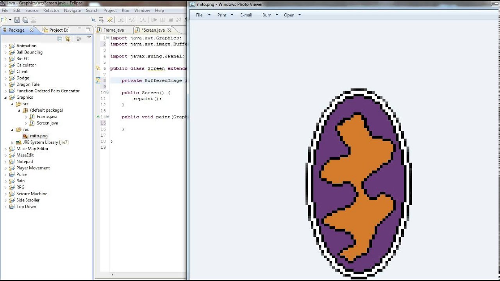Switch to the Project Explorer tab
This screenshot has height=281, width=500.
(55, 30)
